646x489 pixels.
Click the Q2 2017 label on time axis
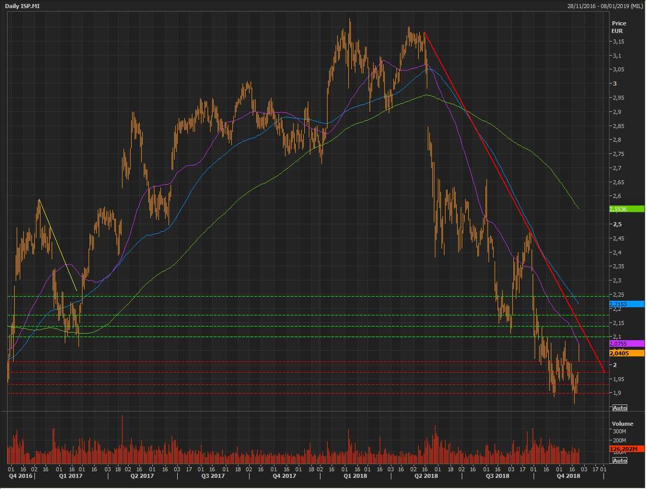[x=142, y=476]
